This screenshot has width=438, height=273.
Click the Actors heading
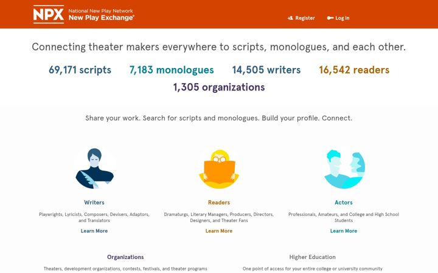click(344, 203)
